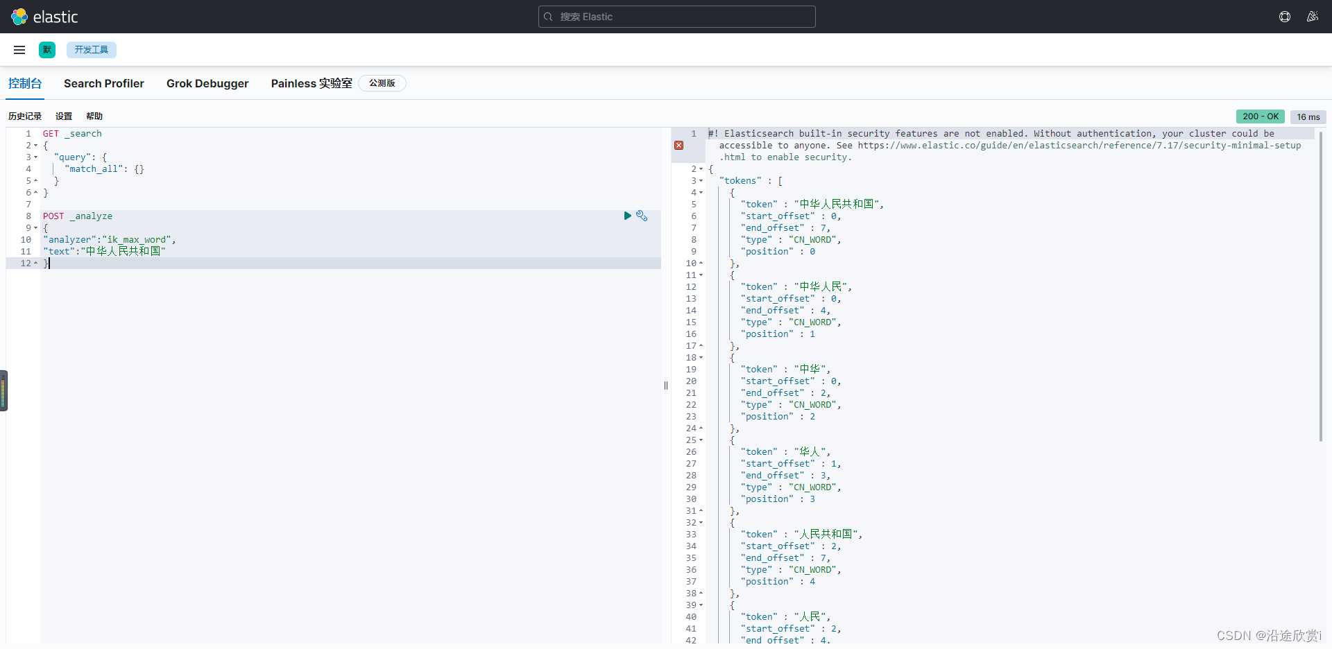Open 历史记录 history

pos(25,116)
